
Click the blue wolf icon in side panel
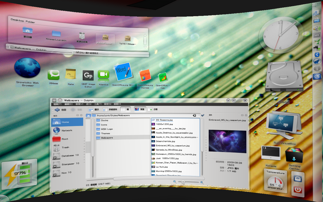[x=317, y=61]
